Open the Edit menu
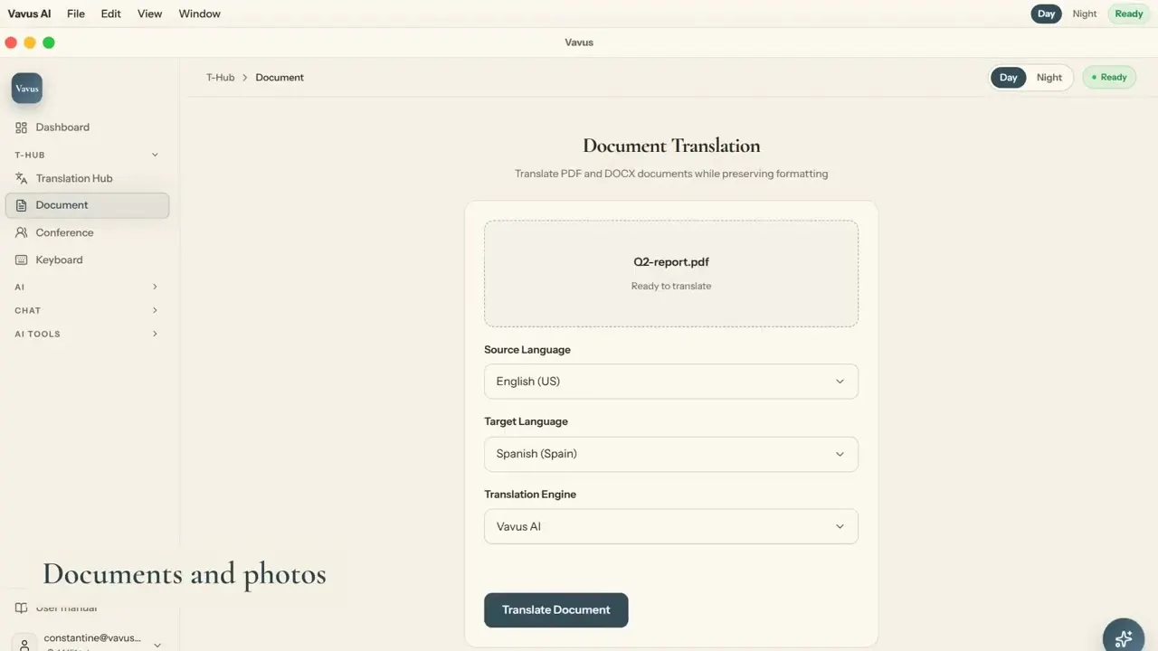Viewport: 1158px width, 651px height. pos(111,14)
